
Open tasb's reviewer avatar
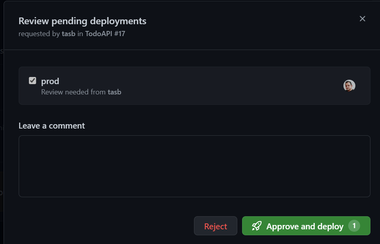point(349,86)
